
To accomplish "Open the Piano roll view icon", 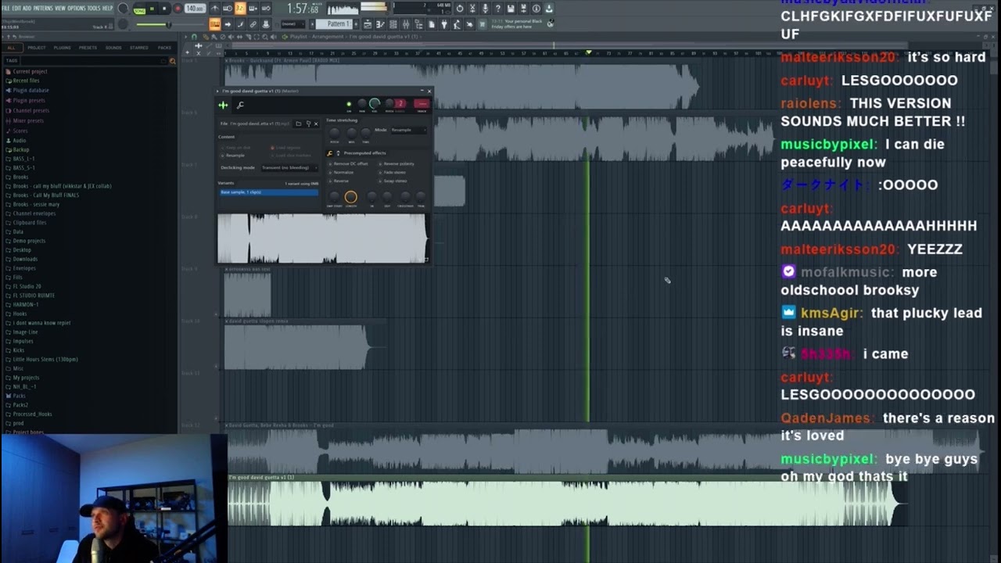I will click(x=380, y=23).
